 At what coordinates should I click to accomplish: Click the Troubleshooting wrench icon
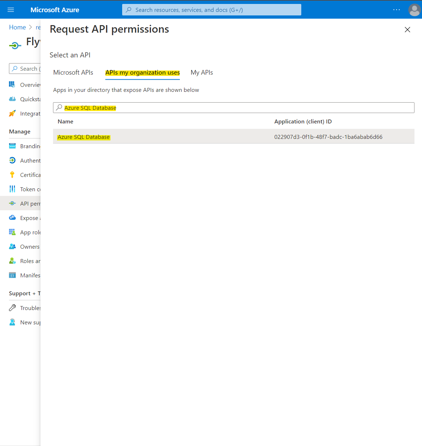coord(12,308)
